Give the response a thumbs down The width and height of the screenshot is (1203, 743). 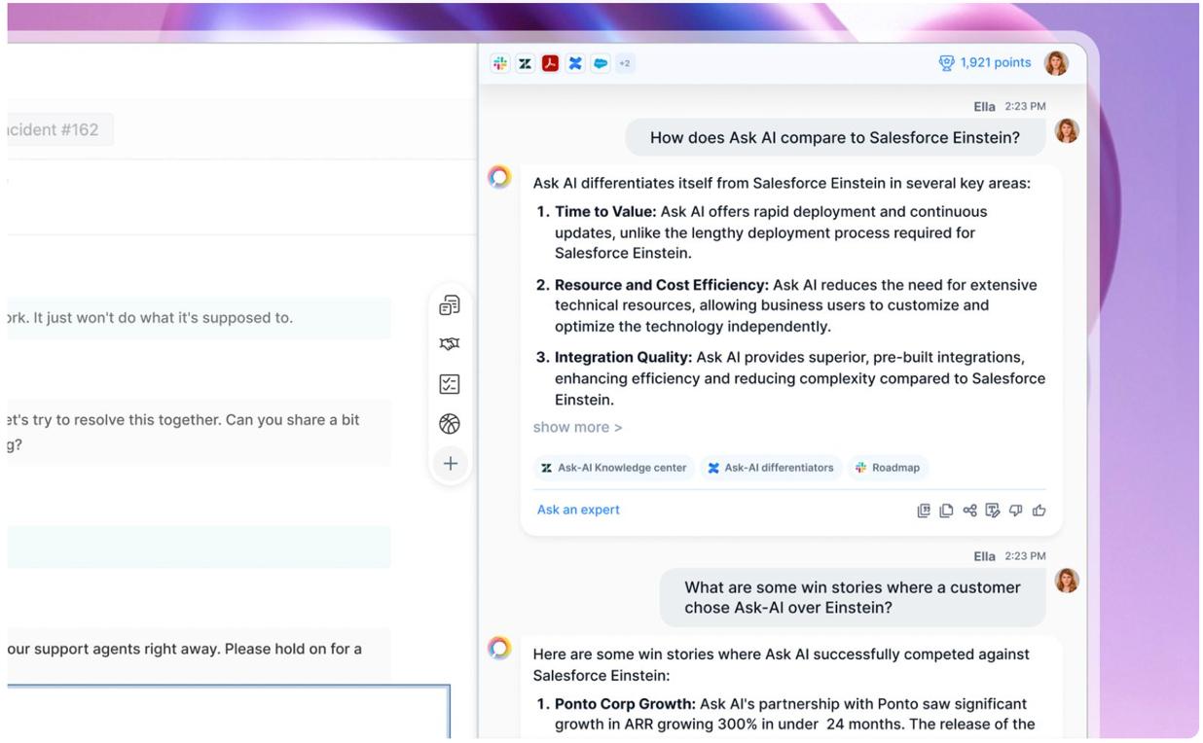1016,510
